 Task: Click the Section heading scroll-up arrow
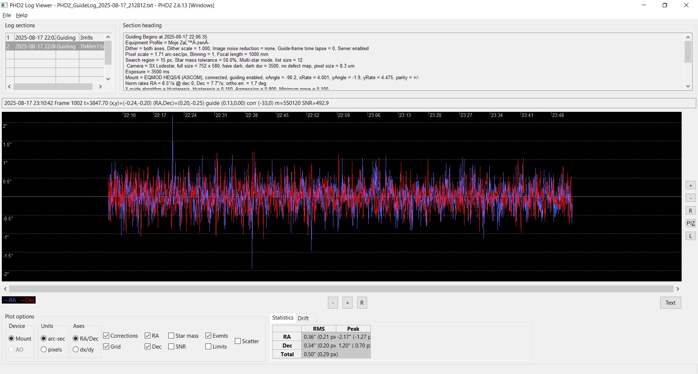click(x=688, y=37)
